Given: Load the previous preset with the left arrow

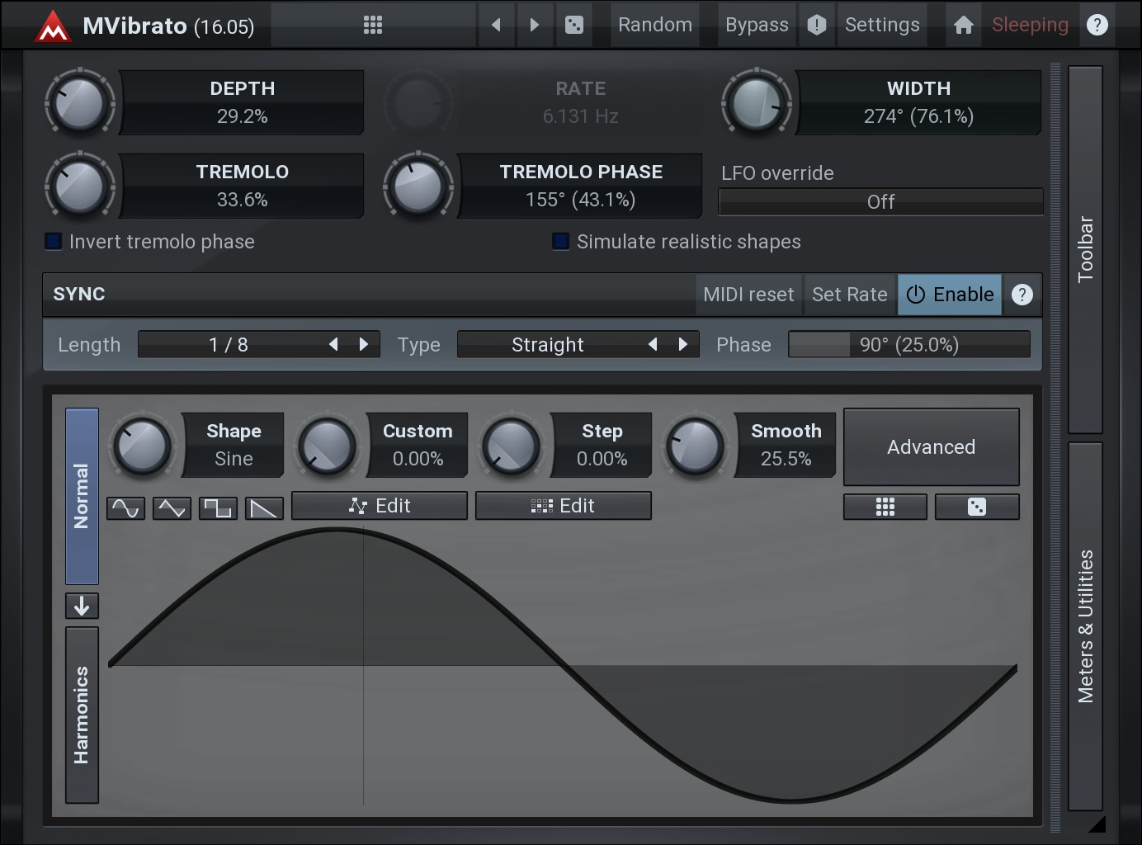Looking at the screenshot, I should 496,25.
